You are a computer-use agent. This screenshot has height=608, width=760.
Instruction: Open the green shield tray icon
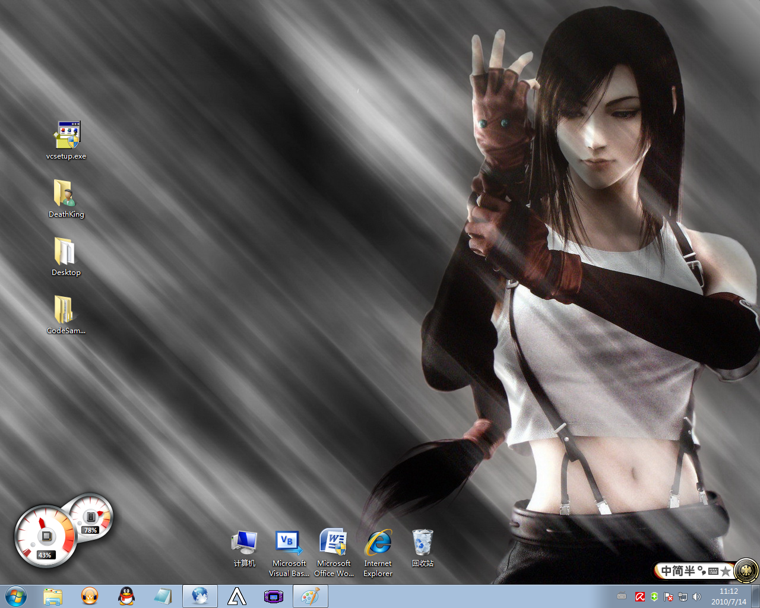pyautogui.click(x=654, y=597)
